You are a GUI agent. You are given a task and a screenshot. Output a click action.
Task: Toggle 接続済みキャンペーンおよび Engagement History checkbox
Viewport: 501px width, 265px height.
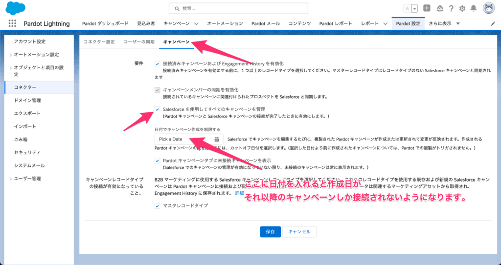[x=157, y=64]
